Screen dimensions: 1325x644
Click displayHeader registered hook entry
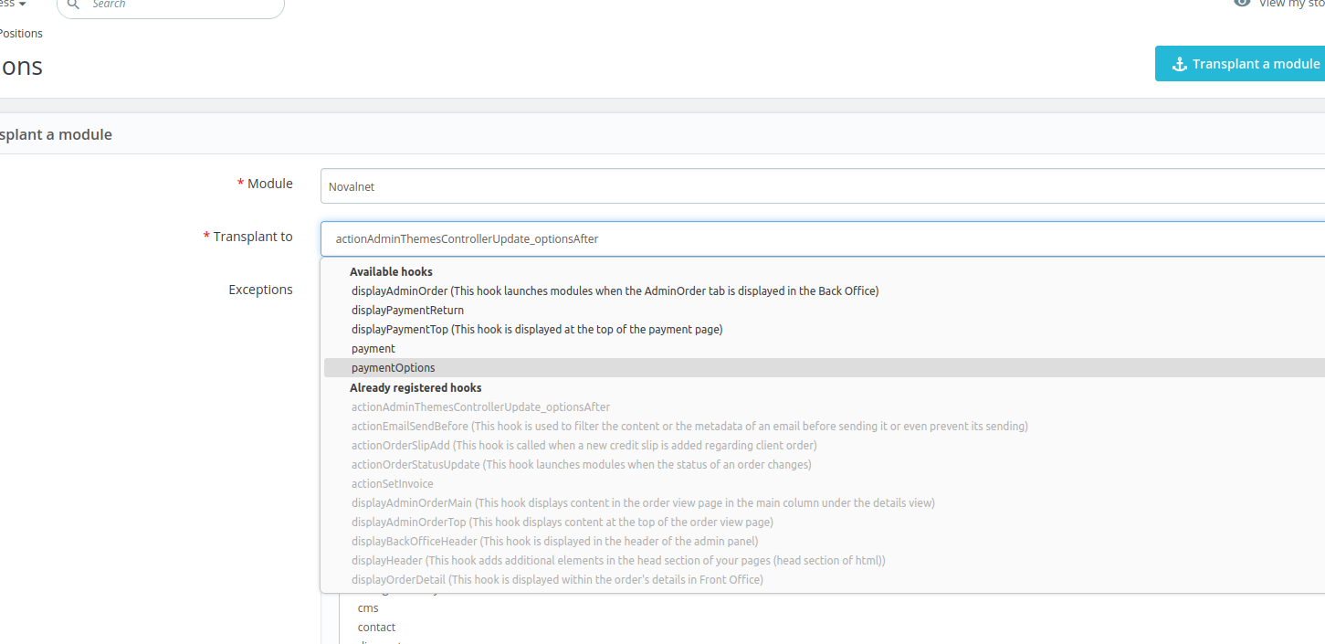(x=824, y=560)
